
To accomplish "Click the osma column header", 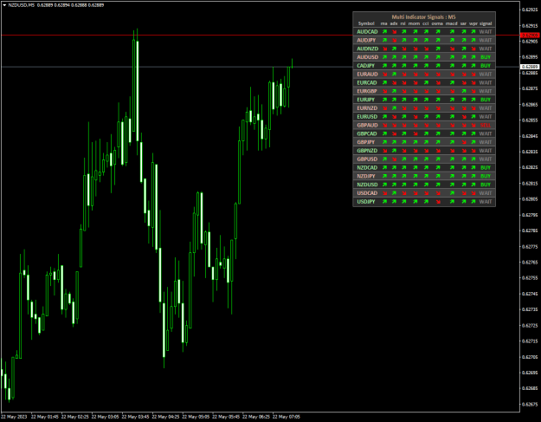I will 437,23.
